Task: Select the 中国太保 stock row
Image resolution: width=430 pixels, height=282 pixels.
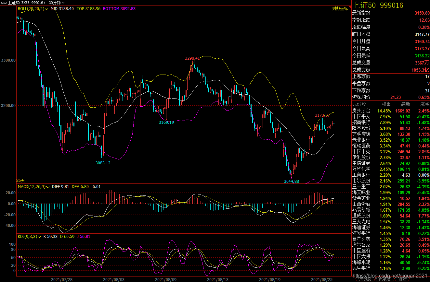Action: [x=391, y=256]
